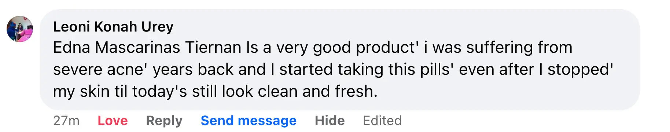670x132 pixels.
Task: Open Leoni Konah Urey's profile picture
Action: pyautogui.click(x=20, y=29)
